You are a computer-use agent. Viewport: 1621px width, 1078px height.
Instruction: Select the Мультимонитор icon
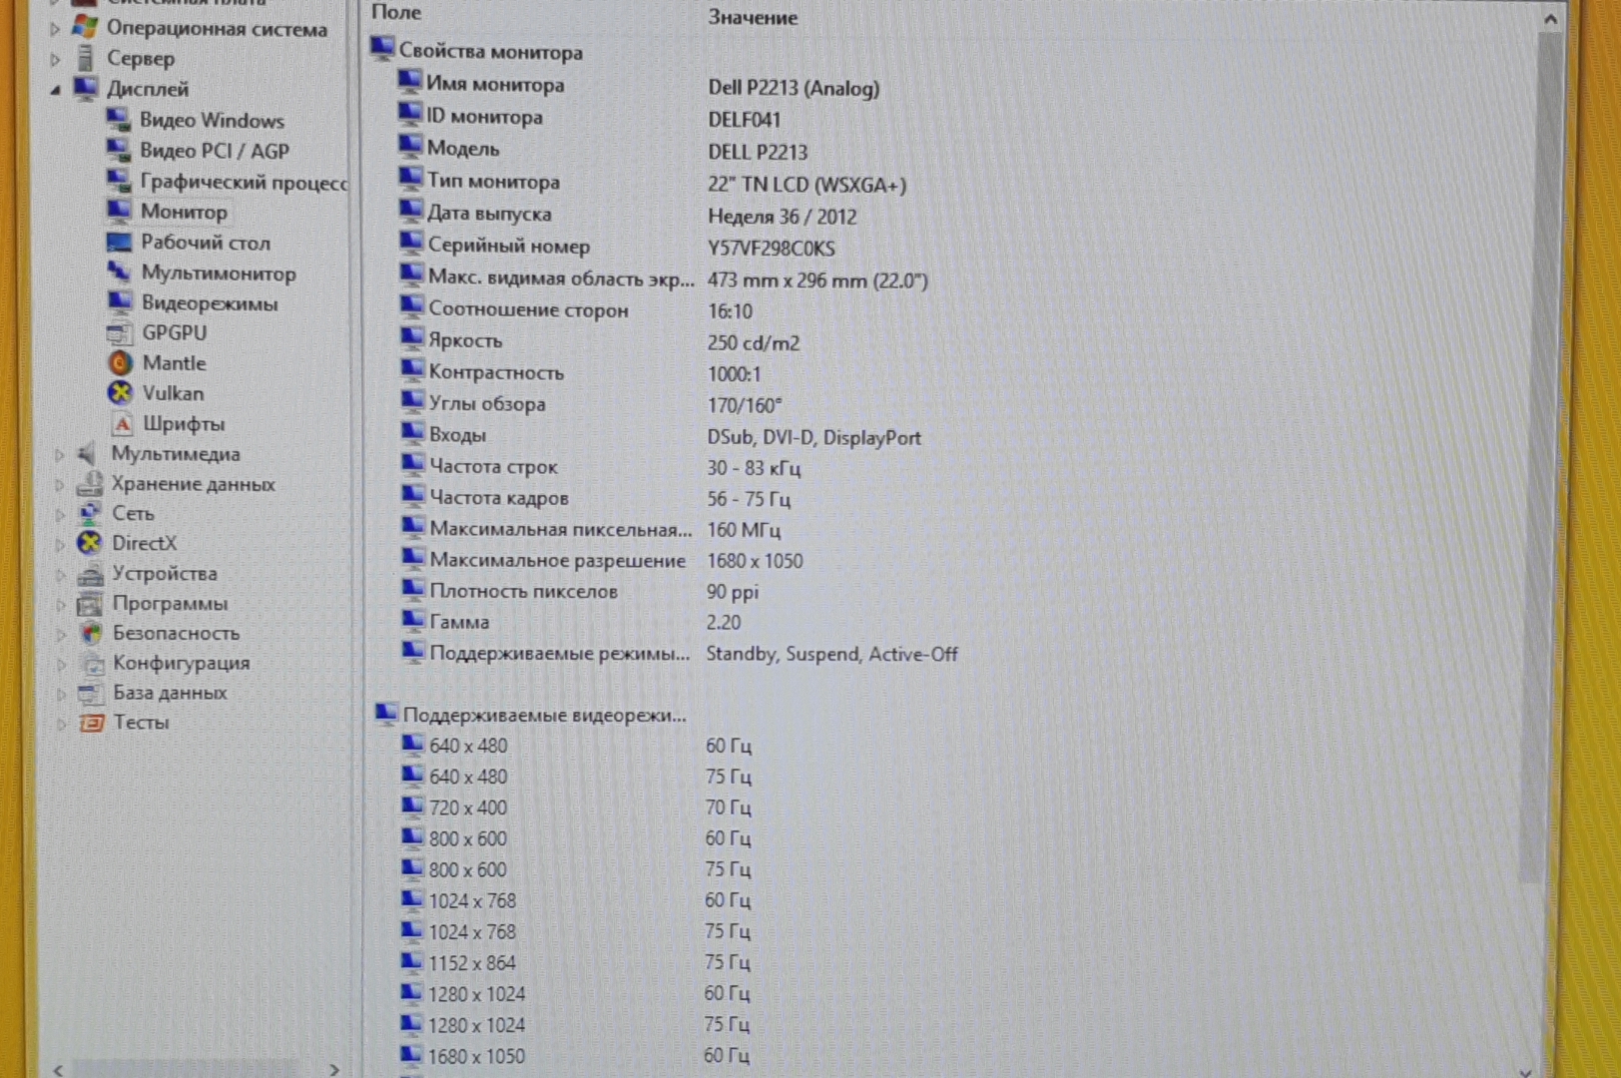(x=119, y=271)
